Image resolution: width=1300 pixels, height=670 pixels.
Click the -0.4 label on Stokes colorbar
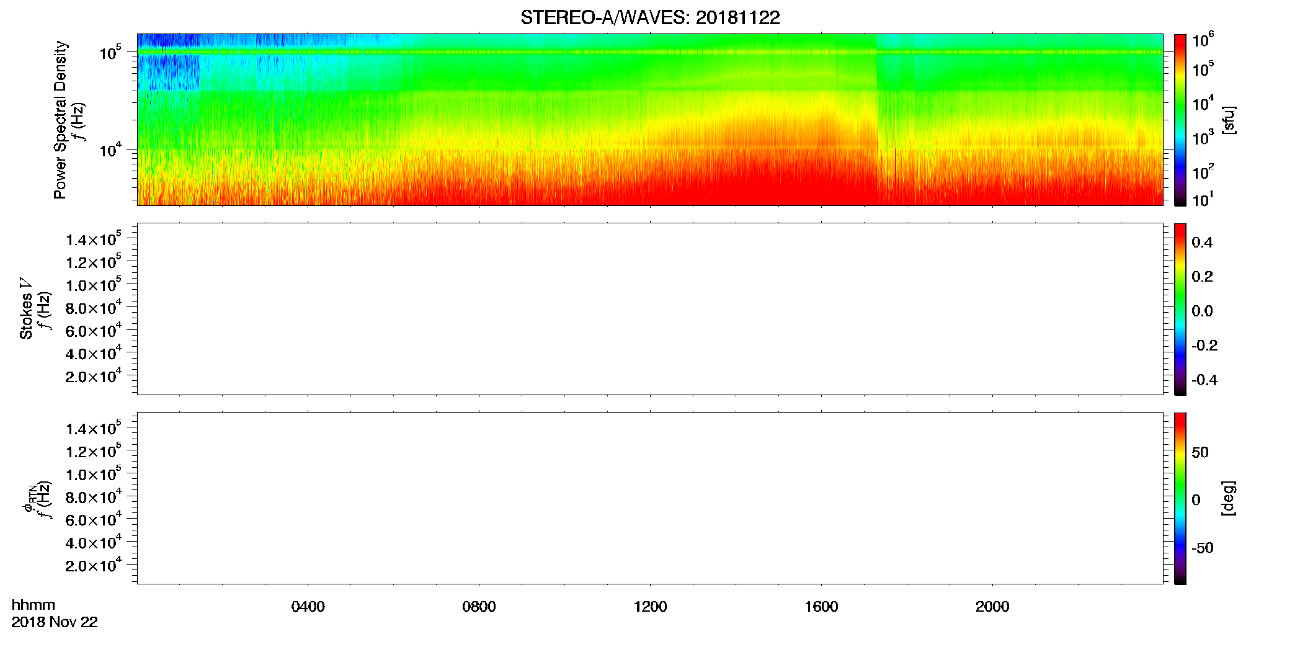tap(1204, 380)
